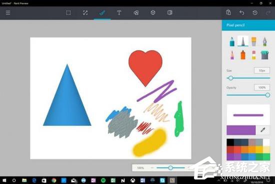Screen dimensions: 275x184
Task: Click the Redo arrow icon
Action: coord(268,13)
